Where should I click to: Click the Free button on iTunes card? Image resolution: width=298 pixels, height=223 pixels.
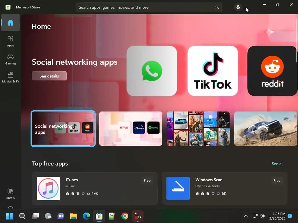click(147, 181)
